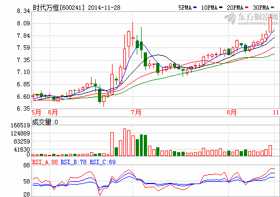Image resolution: width=280 pixels, height=197 pixels.
Task: Click the 166519 volume axis label
Action: [20, 125]
